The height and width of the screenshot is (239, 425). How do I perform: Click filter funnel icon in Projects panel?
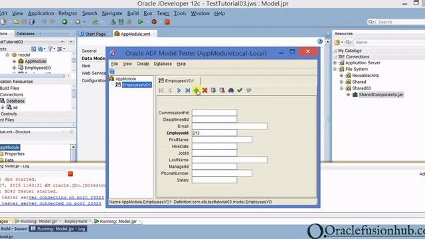[x=50, y=48]
